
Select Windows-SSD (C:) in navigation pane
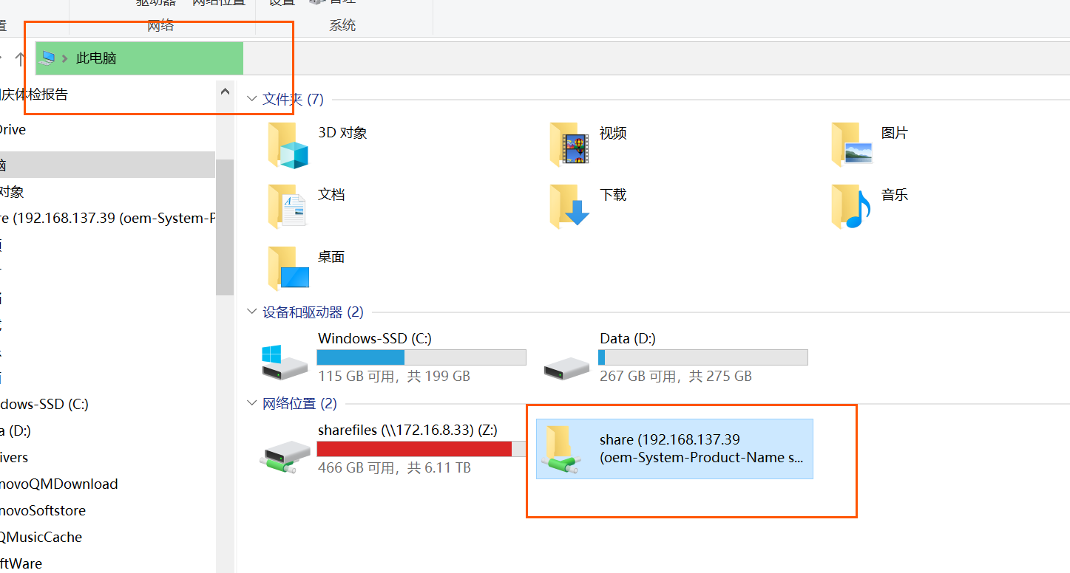click(x=44, y=404)
